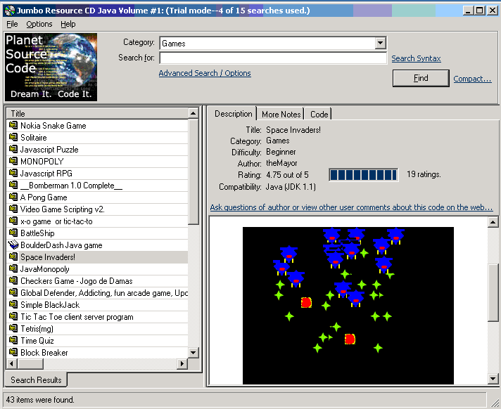The image size is (501, 409).
Task: Open Advanced Search / Options link
Action: point(205,73)
